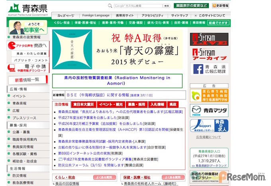Click the Google custom search field
The image size is (271, 186).
138,6
